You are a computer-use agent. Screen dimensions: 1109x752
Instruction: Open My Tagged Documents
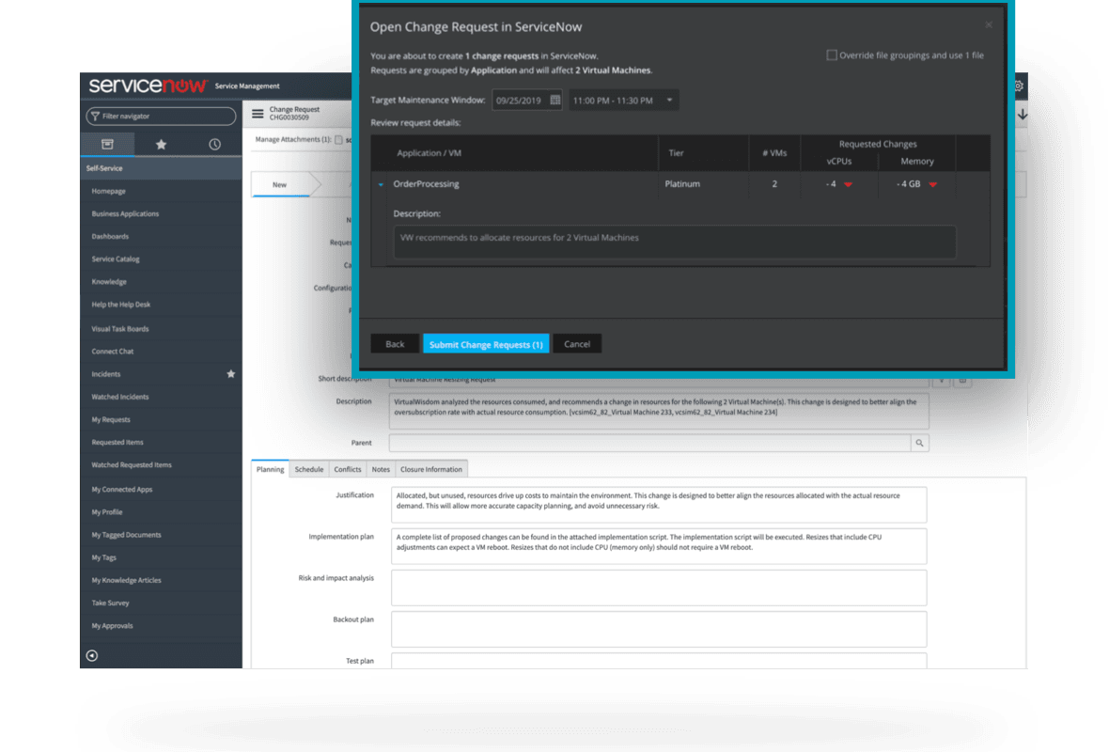126,535
